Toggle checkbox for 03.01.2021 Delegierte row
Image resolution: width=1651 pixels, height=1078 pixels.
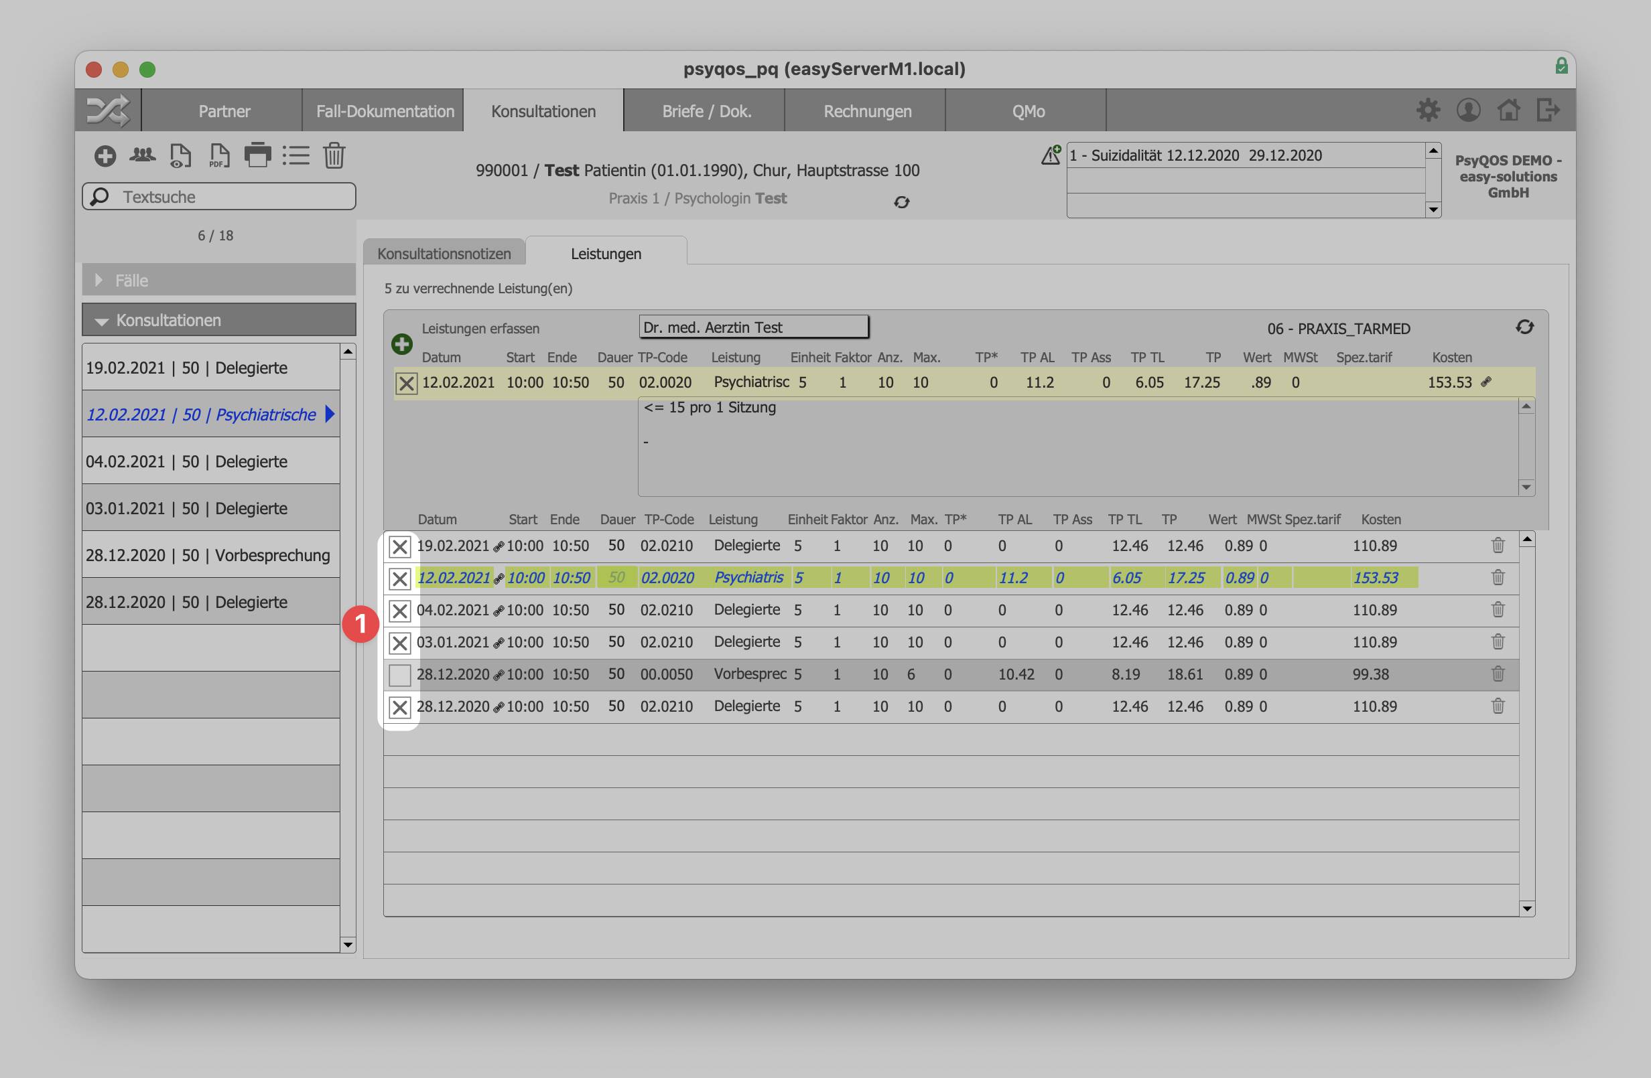tap(399, 643)
